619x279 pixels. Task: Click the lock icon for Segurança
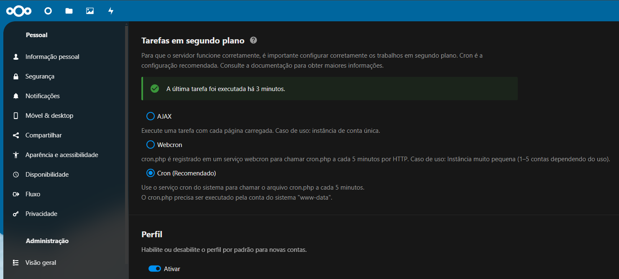tap(16, 76)
